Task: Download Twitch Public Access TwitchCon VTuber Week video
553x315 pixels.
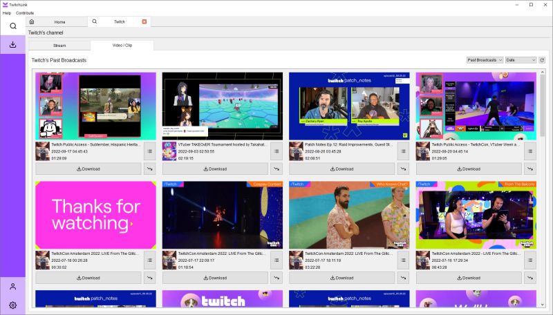Action: click(x=469, y=169)
